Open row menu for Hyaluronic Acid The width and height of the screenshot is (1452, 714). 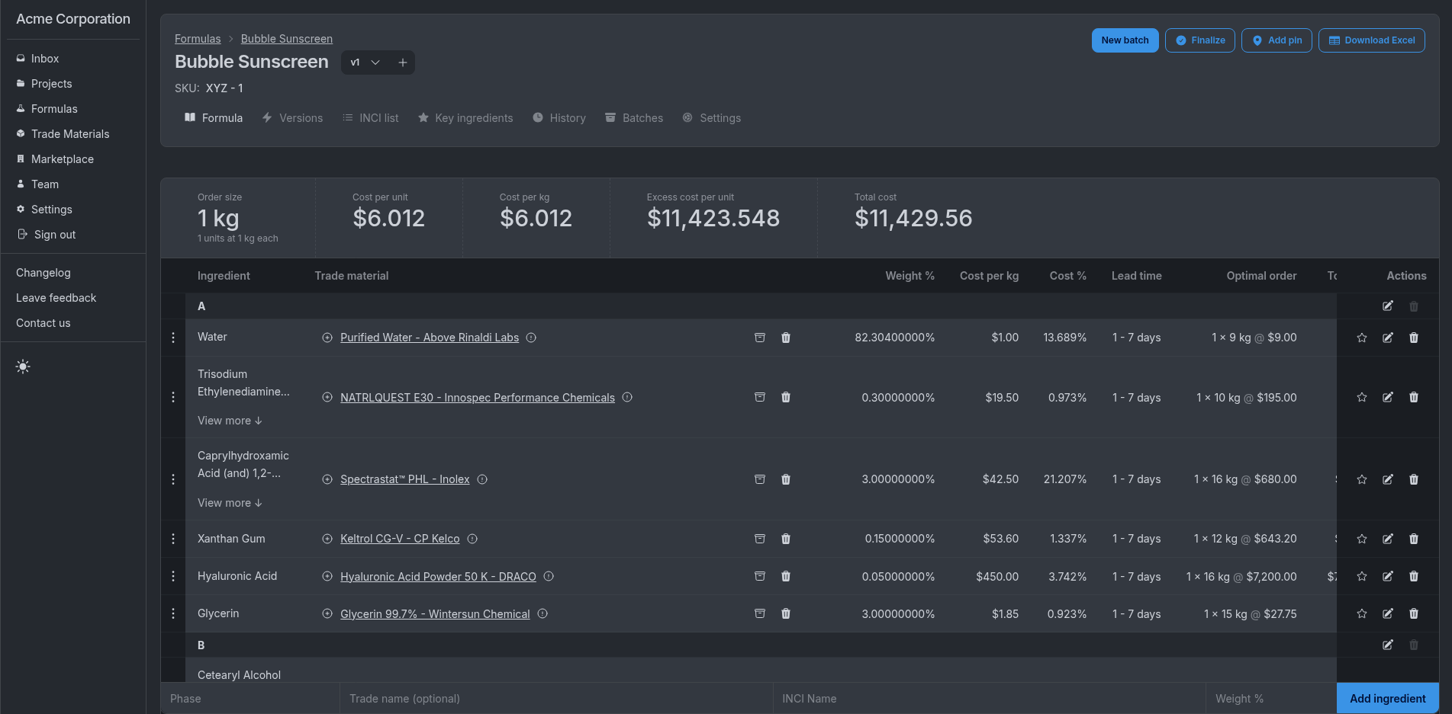[x=173, y=576]
